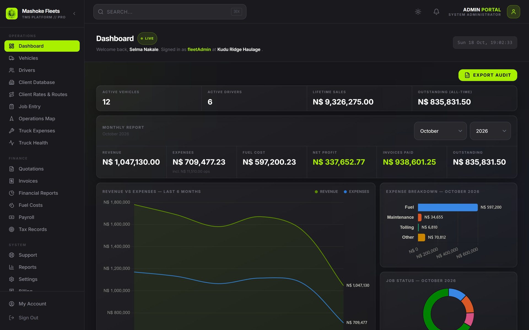Viewport: 529px width, 330px height.
Task: Click the Invoices receipt icon
Action: point(12,181)
